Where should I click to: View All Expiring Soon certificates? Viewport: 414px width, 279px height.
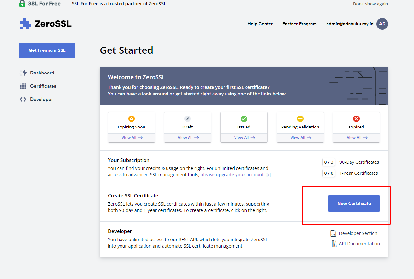[x=132, y=138]
